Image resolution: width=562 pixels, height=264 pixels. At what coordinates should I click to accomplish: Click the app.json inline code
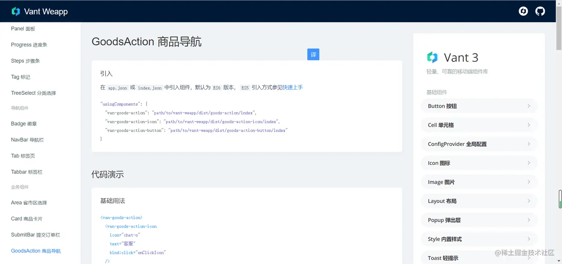pos(117,88)
